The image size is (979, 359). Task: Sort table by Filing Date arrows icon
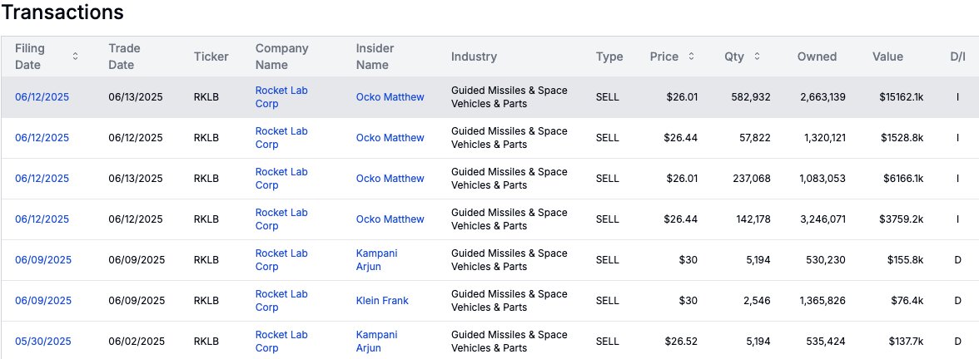75,57
